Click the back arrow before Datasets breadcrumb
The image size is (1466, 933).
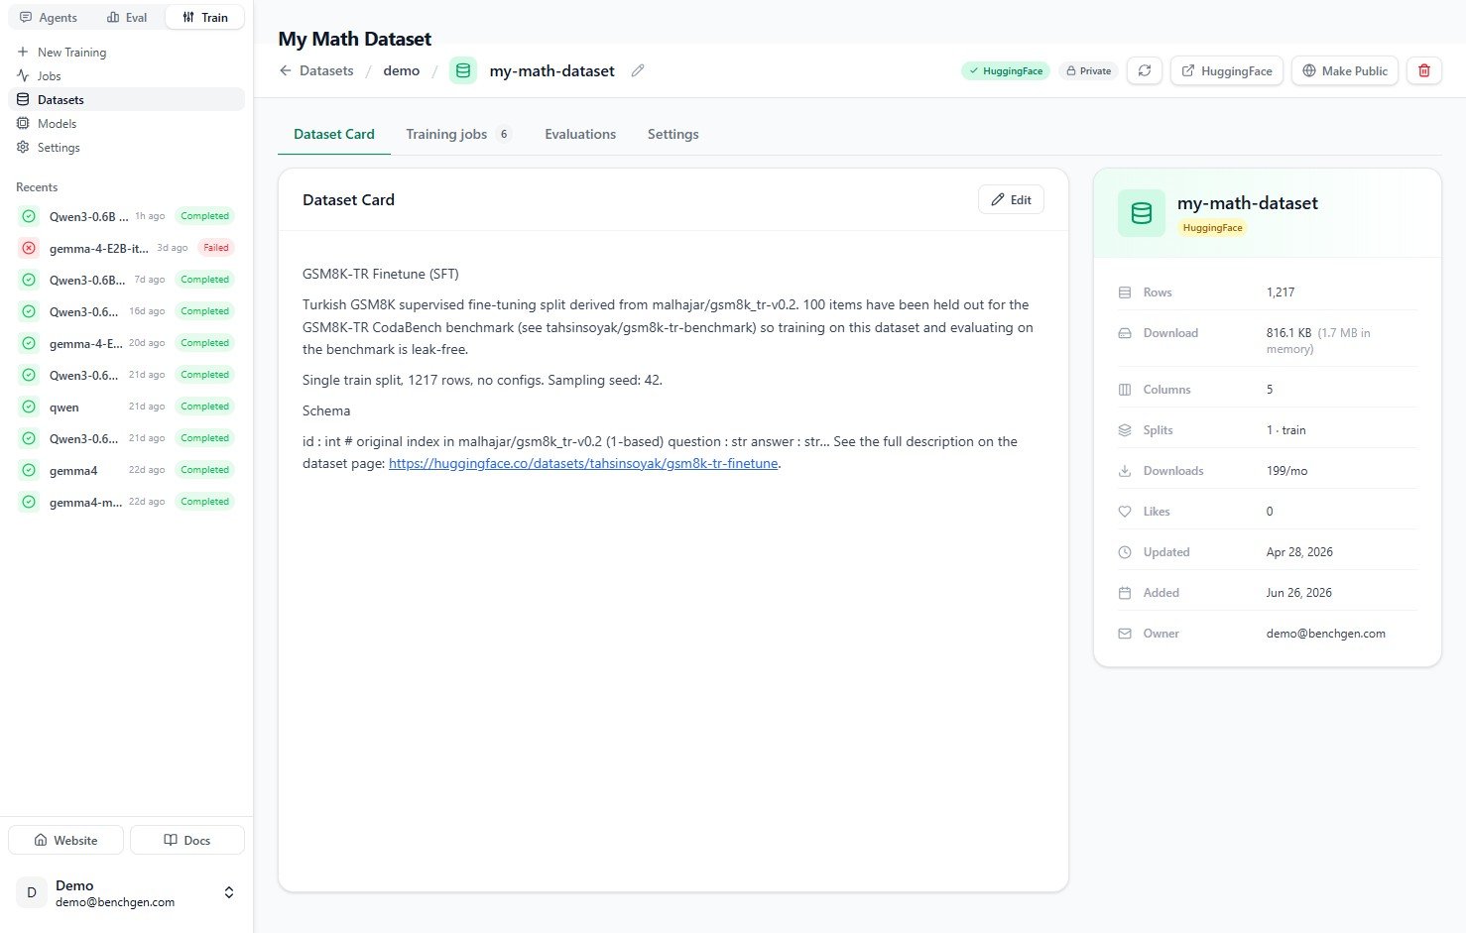pyautogui.click(x=286, y=70)
